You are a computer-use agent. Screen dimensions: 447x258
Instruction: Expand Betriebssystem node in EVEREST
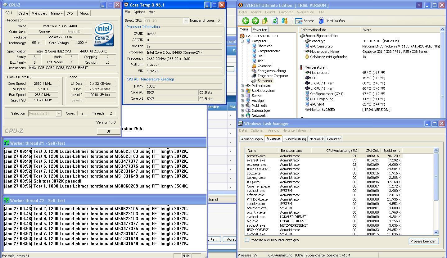[x=242, y=91]
